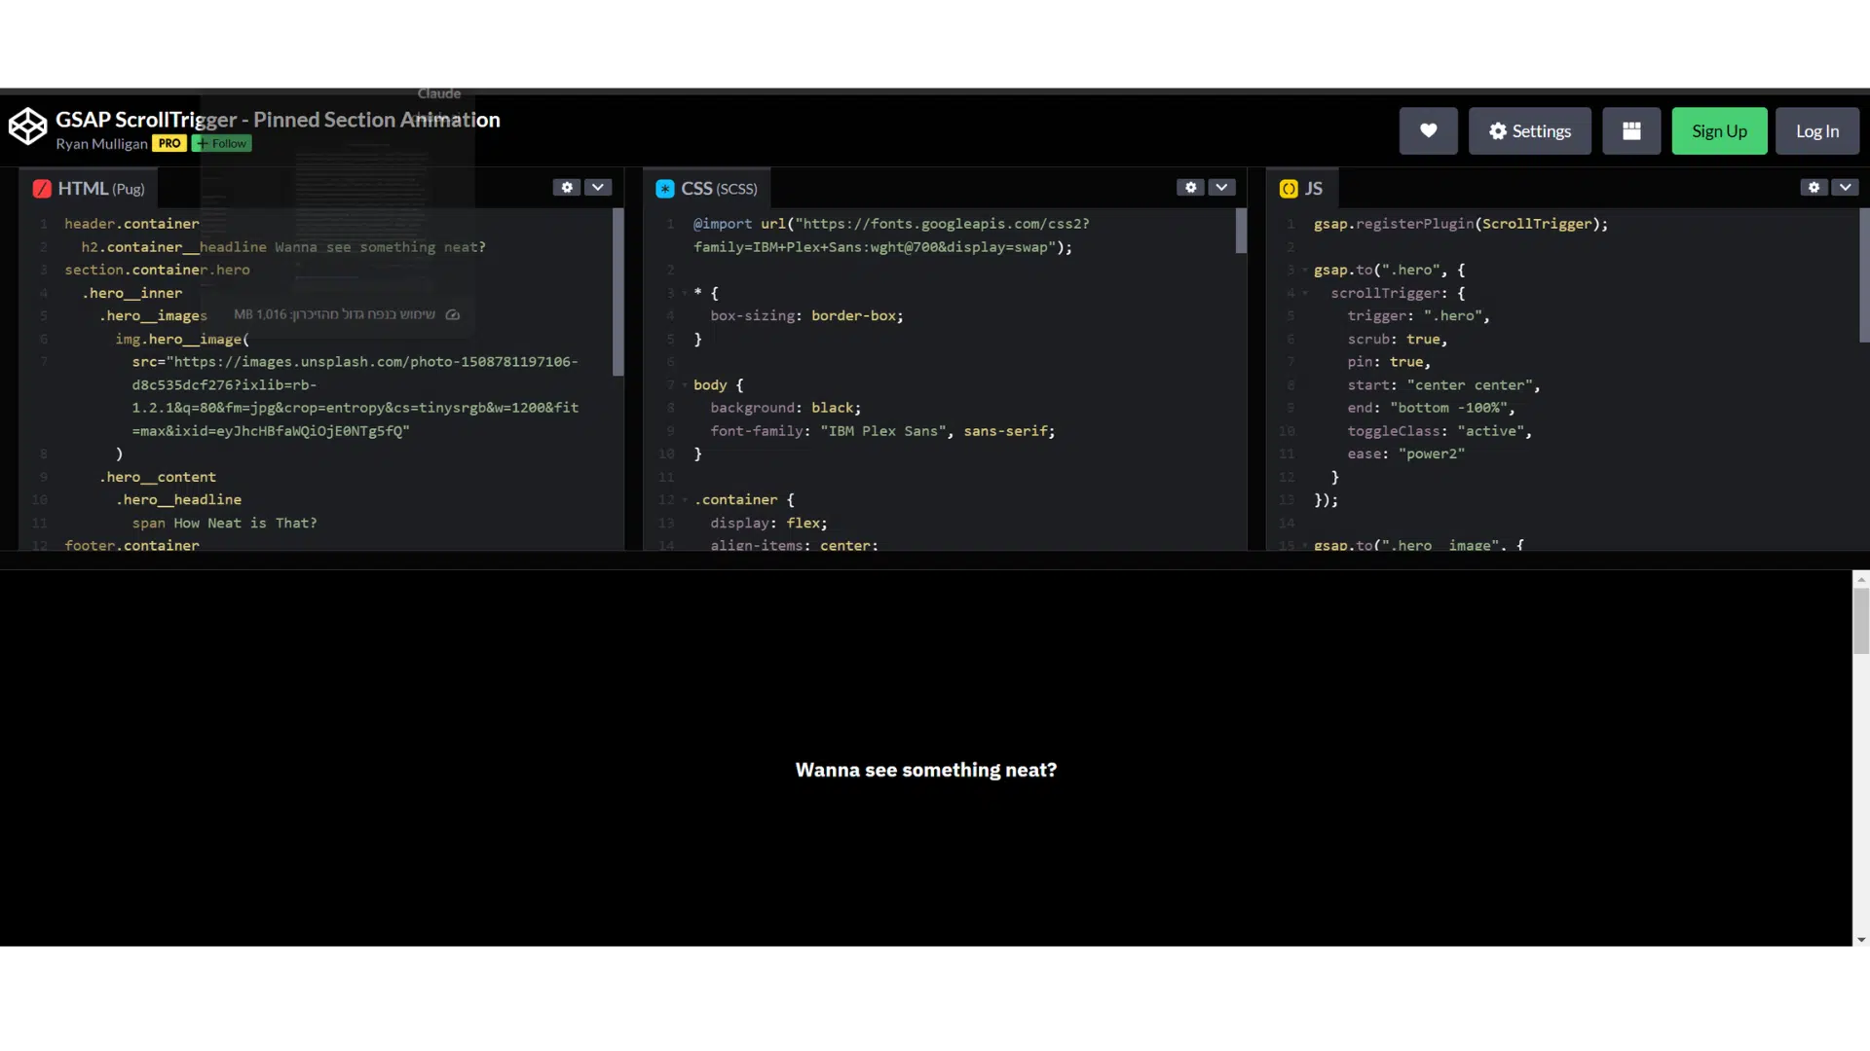Open the CSS editor gear settings
The height and width of the screenshot is (1051, 1870).
(1190, 187)
